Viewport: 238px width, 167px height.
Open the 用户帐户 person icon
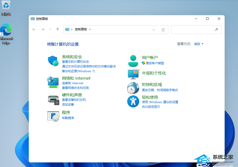pyautogui.click(x=133, y=61)
